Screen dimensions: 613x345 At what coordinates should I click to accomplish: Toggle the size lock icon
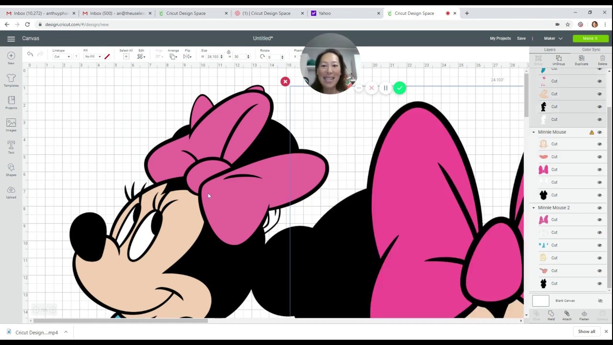coord(228,52)
